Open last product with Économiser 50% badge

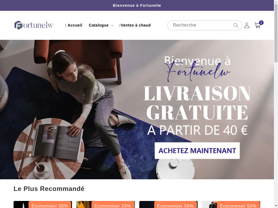[x=231, y=204]
